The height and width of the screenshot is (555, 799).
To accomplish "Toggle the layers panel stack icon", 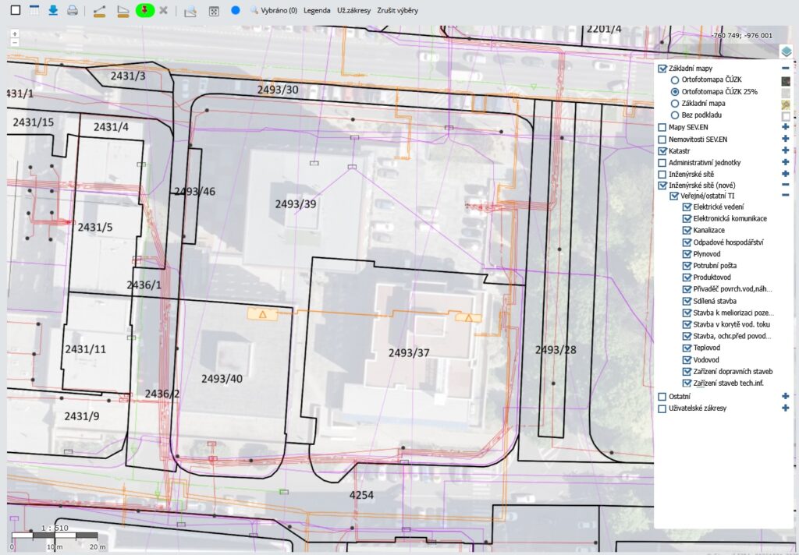I will pyautogui.click(x=786, y=51).
